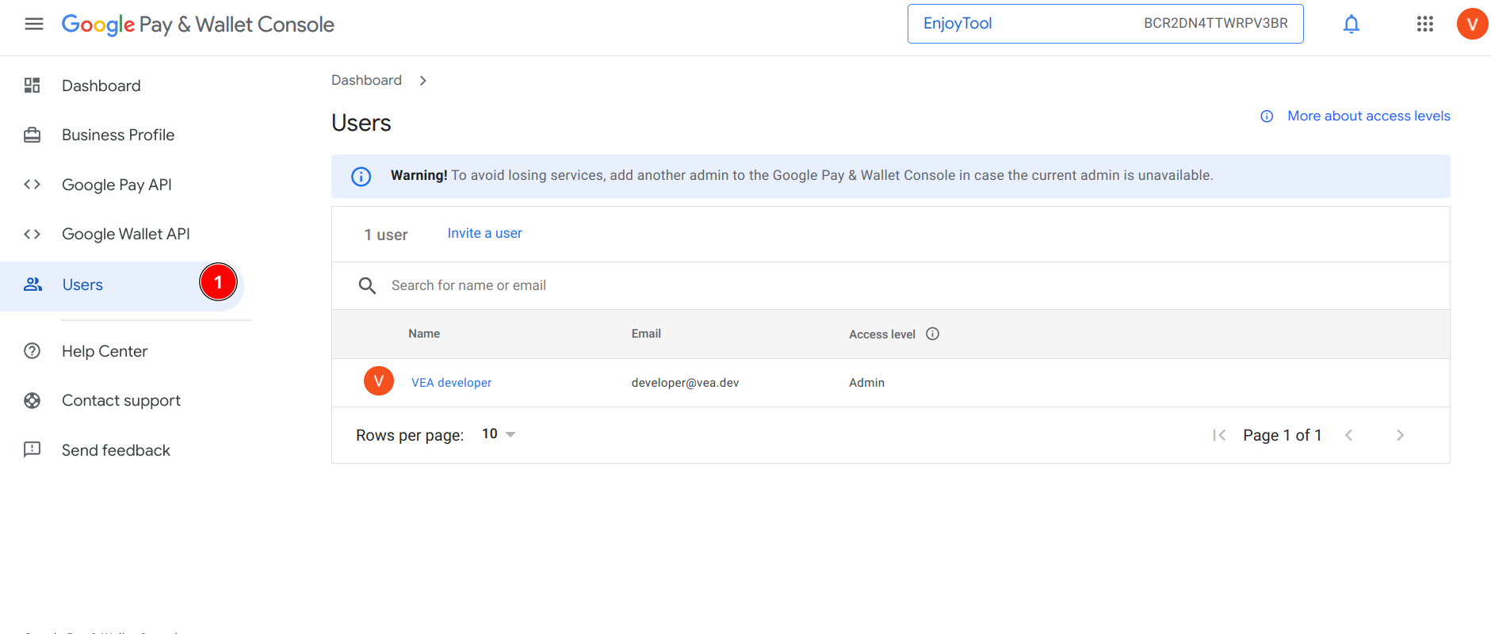
Task: Click the info icon beside access levels link
Action: click(x=1267, y=116)
